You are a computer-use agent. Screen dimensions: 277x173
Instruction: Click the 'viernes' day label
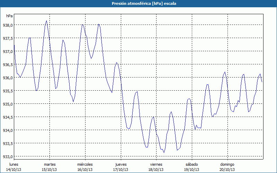click(x=156, y=164)
